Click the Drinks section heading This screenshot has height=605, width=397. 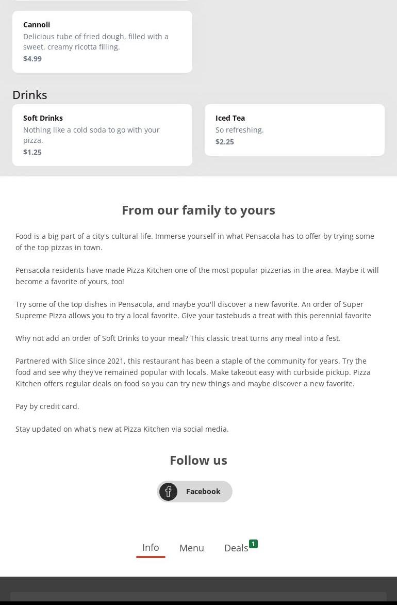30,94
